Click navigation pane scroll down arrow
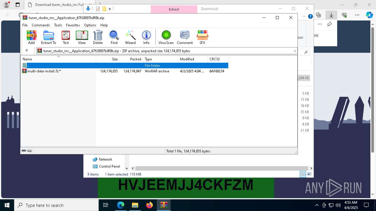 pyautogui.click(x=127, y=168)
